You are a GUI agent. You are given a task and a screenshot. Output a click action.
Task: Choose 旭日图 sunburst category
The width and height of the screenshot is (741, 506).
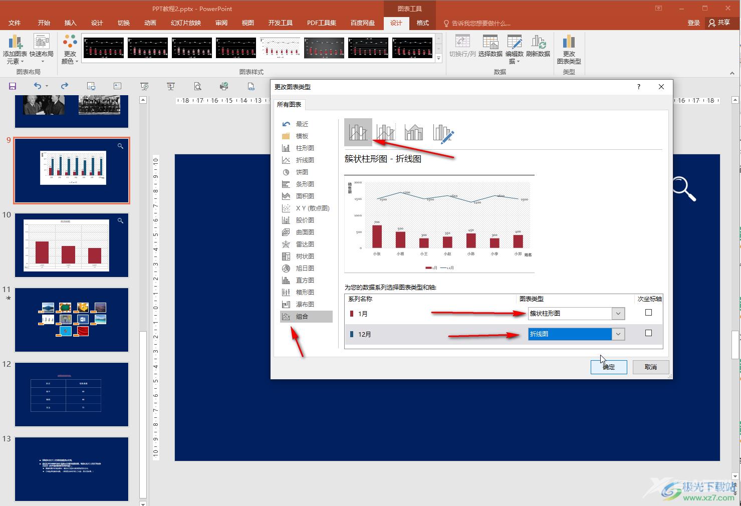pyautogui.click(x=306, y=268)
